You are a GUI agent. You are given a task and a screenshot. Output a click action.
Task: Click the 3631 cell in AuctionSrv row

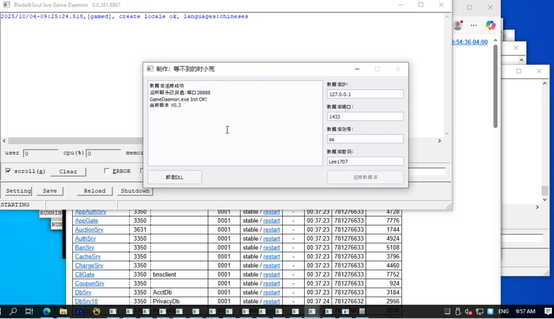tap(140, 230)
